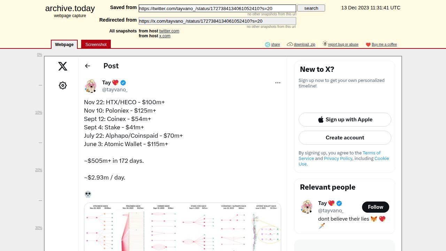Click the red heart coffee icon

point(368,45)
